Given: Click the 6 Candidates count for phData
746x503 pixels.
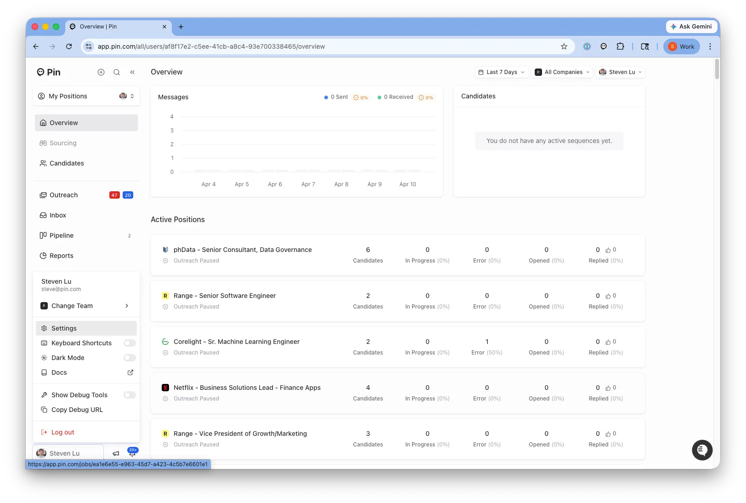Looking at the screenshot, I should [x=368, y=255].
